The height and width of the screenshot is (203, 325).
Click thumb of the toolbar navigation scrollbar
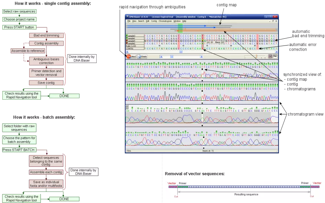click(x=172, y=56)
